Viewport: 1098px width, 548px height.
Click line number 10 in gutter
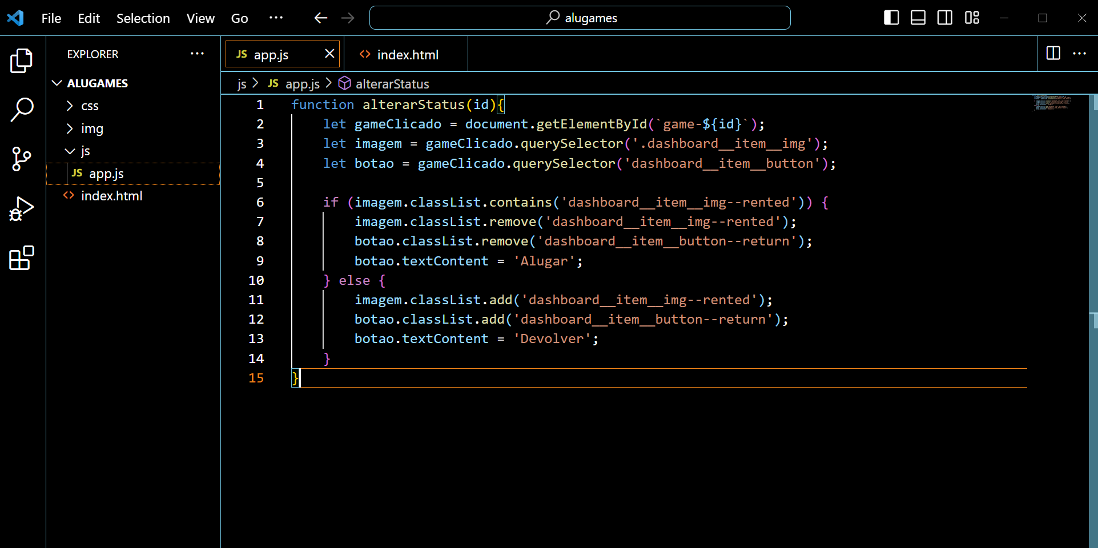click(x=256, y=280)
